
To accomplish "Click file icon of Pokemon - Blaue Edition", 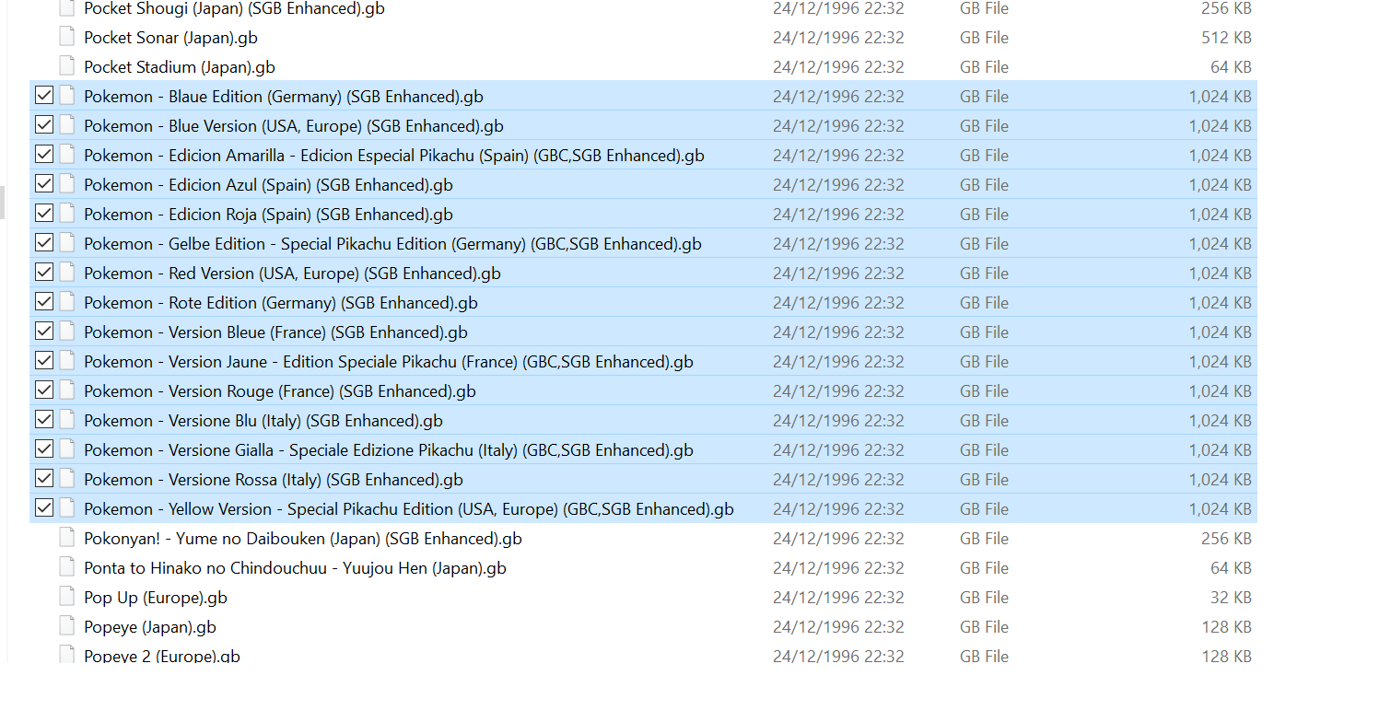I will pos(66,96).
